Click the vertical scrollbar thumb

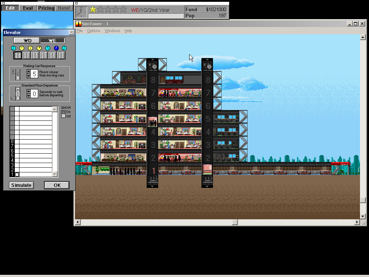click(x=363, y=200)
